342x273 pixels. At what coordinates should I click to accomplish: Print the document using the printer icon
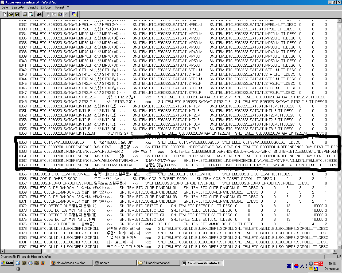[25, 14]
